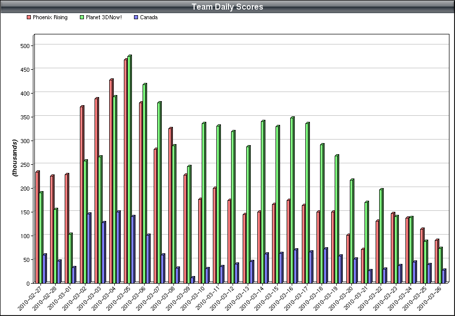Select the Canada bar for 2010-03-06
This screenshot has height=316, width=455.
click(148, 258)
